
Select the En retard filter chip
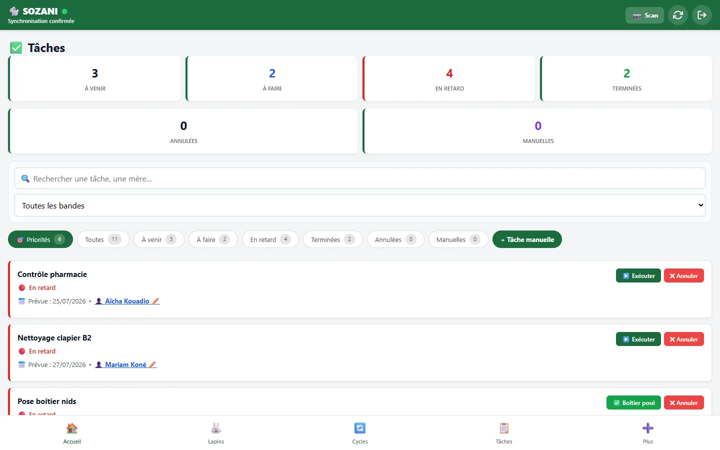click(x=270, y=239)
